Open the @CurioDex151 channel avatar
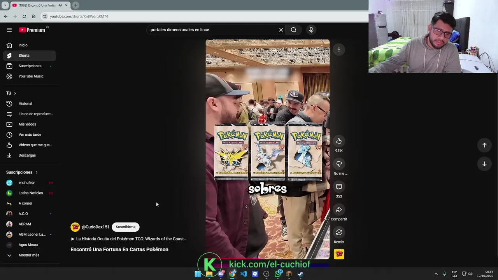This screenshot has height=280, width=498. click(75, 227)
